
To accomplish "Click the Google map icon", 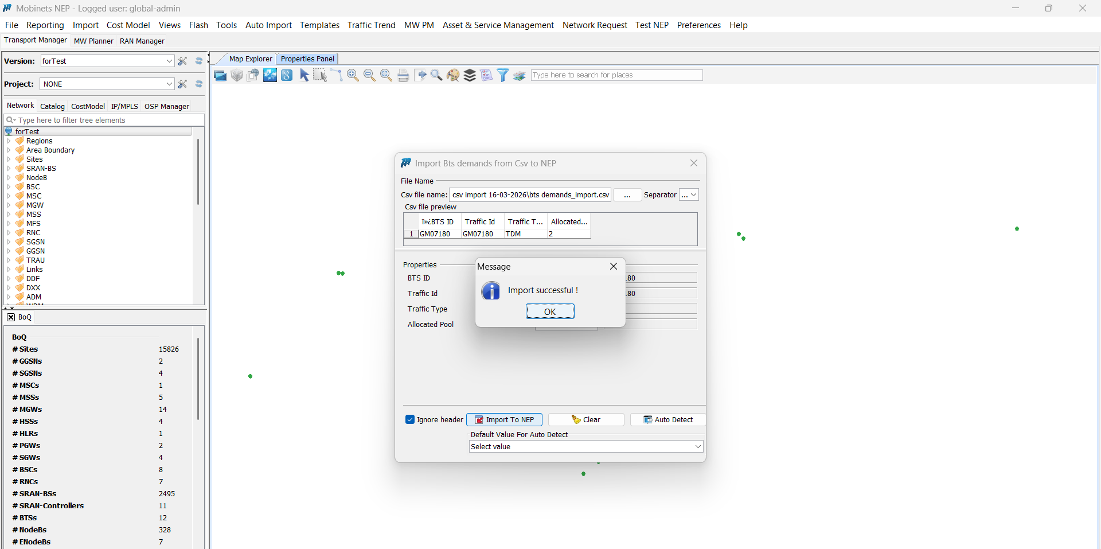I will (287, 76).
